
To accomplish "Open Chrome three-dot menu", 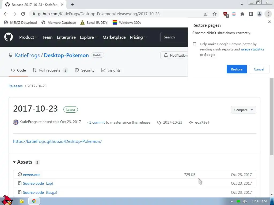I will coord(268,14).
